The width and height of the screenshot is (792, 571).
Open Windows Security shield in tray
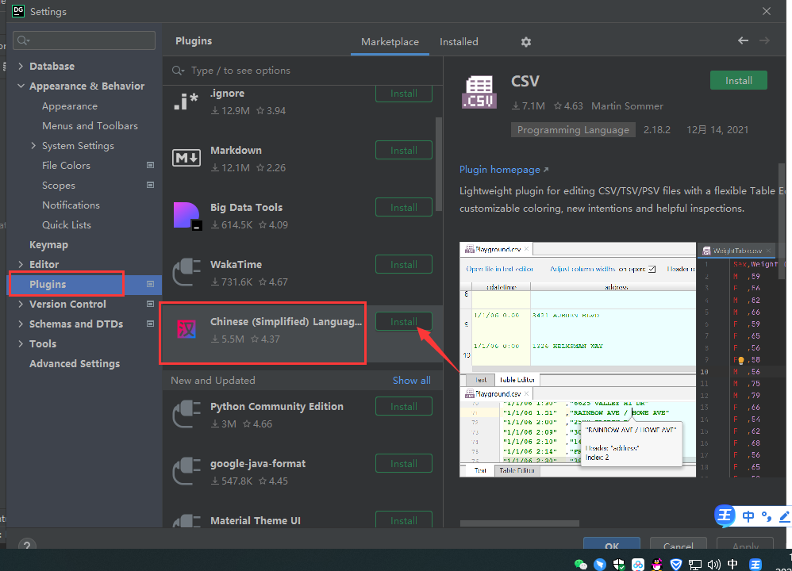[619, 565]
